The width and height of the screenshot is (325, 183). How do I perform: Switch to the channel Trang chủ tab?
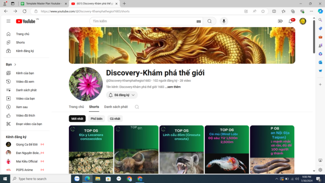coord(76,107)
